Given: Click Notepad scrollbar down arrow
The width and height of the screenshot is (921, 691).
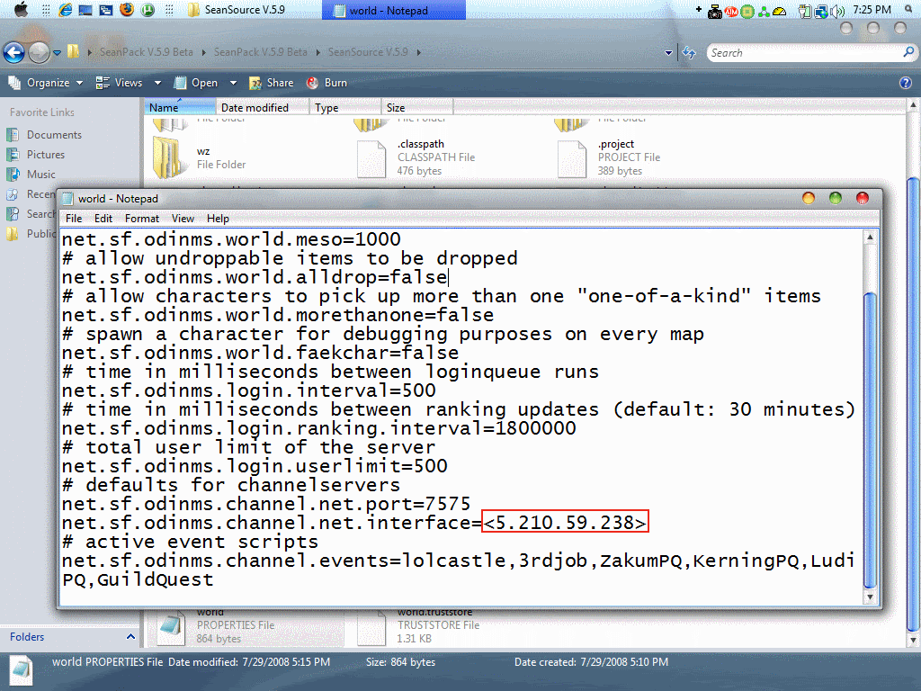Looking at the screenshot, I should pyautogui.click(x=870, y=597).
